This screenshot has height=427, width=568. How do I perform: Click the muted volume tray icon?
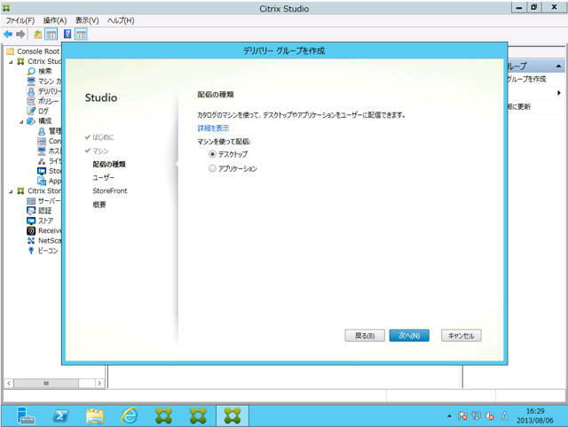[x=490, y=416]
